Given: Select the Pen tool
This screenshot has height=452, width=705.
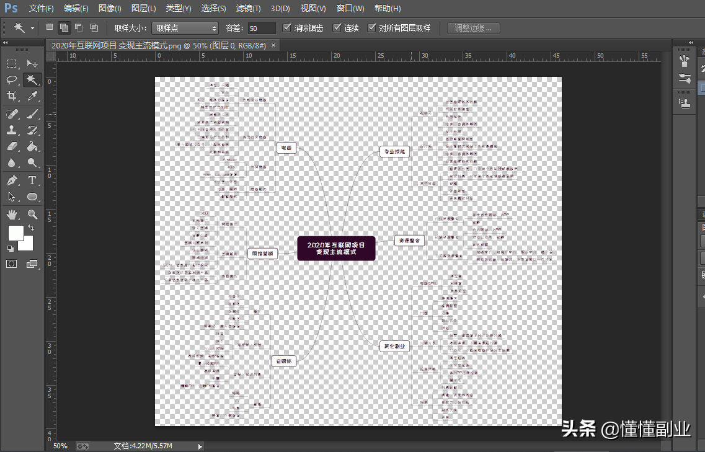Looking at the screenshot, I should [x=12, y=180].
